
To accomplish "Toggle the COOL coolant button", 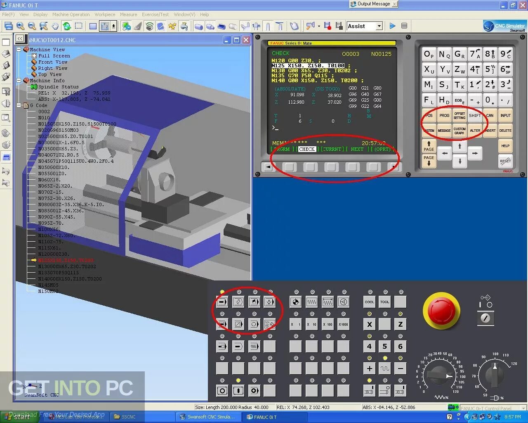I will pos(370,302).
